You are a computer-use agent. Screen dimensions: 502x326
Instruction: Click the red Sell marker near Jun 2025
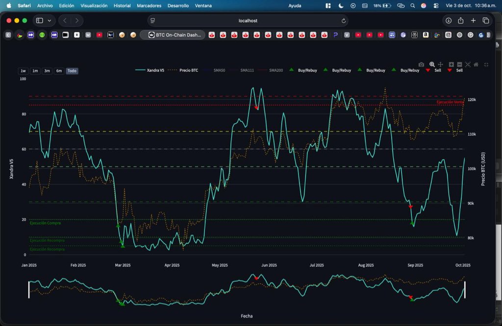[x=256, y=108]
